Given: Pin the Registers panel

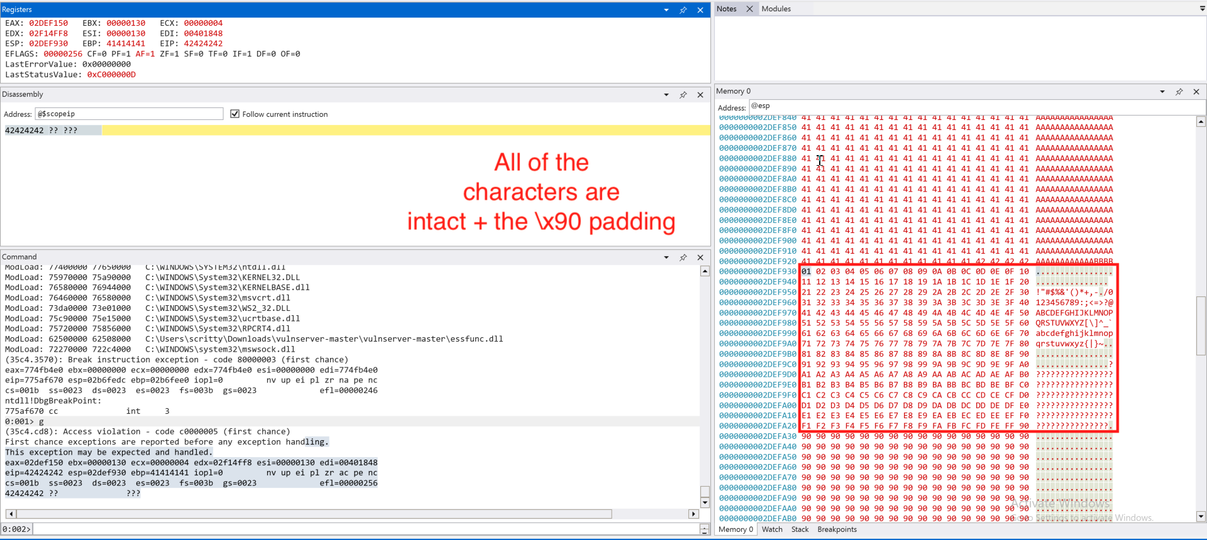Looking at the screenshot, I should coord(683,10).
